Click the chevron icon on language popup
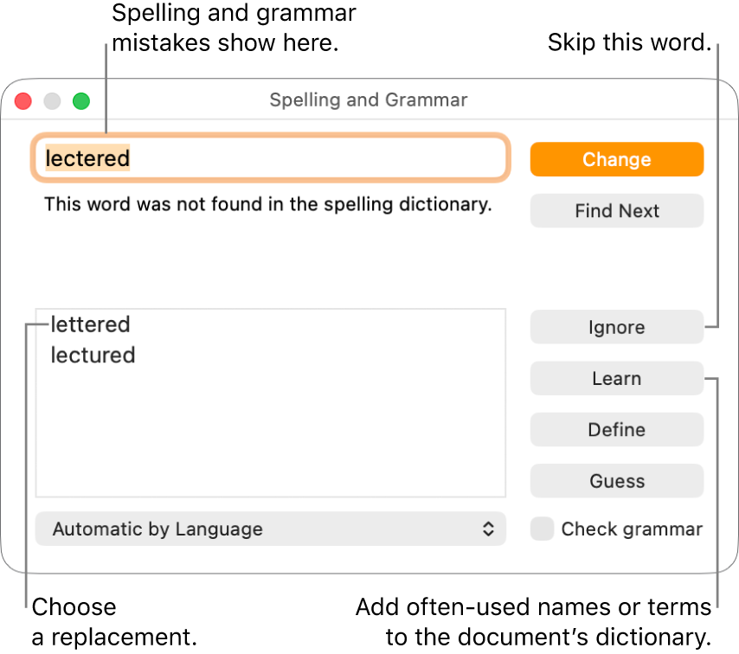The image size is (739, 654). 490,529
